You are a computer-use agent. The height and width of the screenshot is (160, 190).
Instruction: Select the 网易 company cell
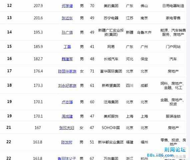click(111, 47)
